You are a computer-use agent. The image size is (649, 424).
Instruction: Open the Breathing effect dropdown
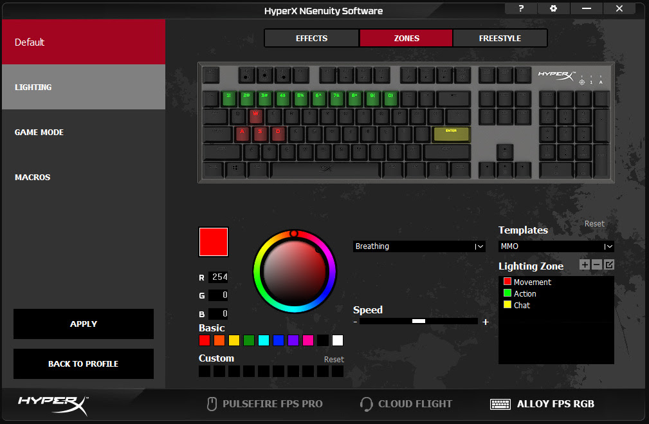(x=419, y=246)
